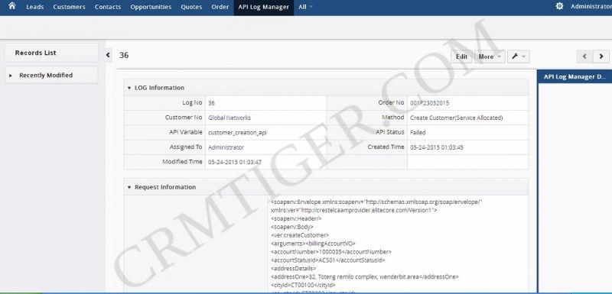The image size is (612, 294).
Task: Open the Leads module
Action: 35,7
